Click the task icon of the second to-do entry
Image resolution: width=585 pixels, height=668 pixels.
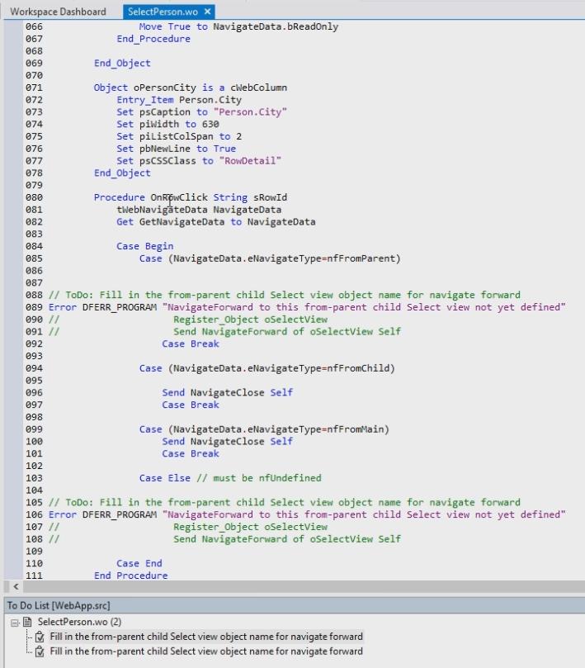[39, 651]
